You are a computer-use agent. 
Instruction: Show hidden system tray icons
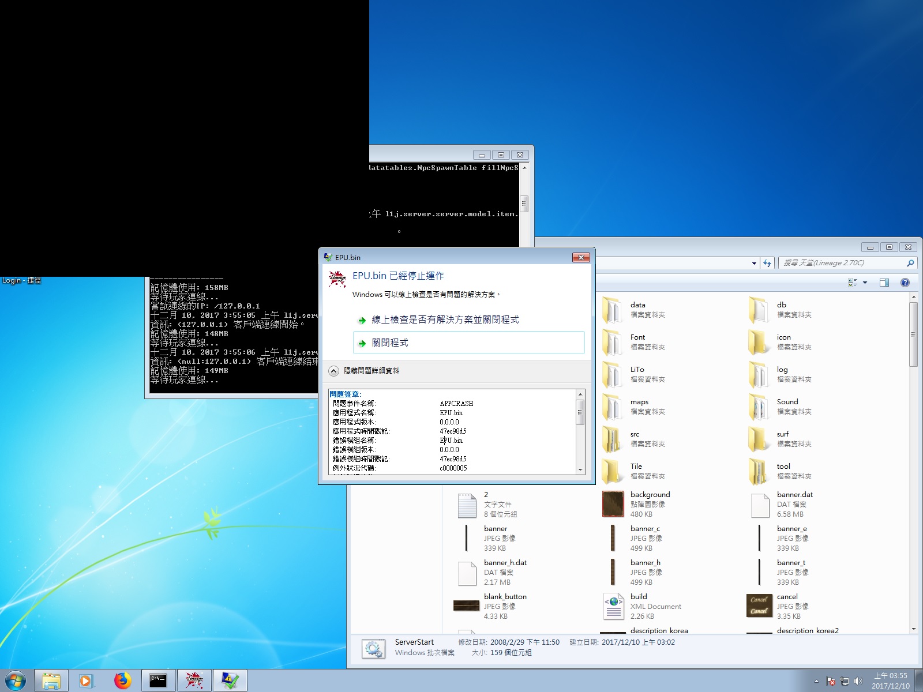(x=816, y=681)
